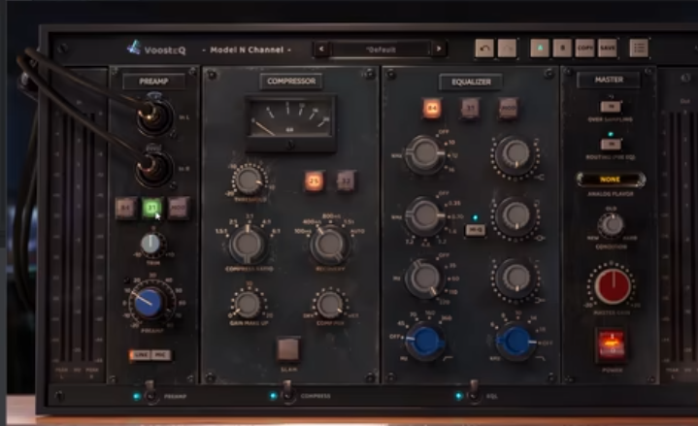This screenshot has height=426, width=698.
Task: Click the Gain Make Up knob
Action: click(247, 304)
